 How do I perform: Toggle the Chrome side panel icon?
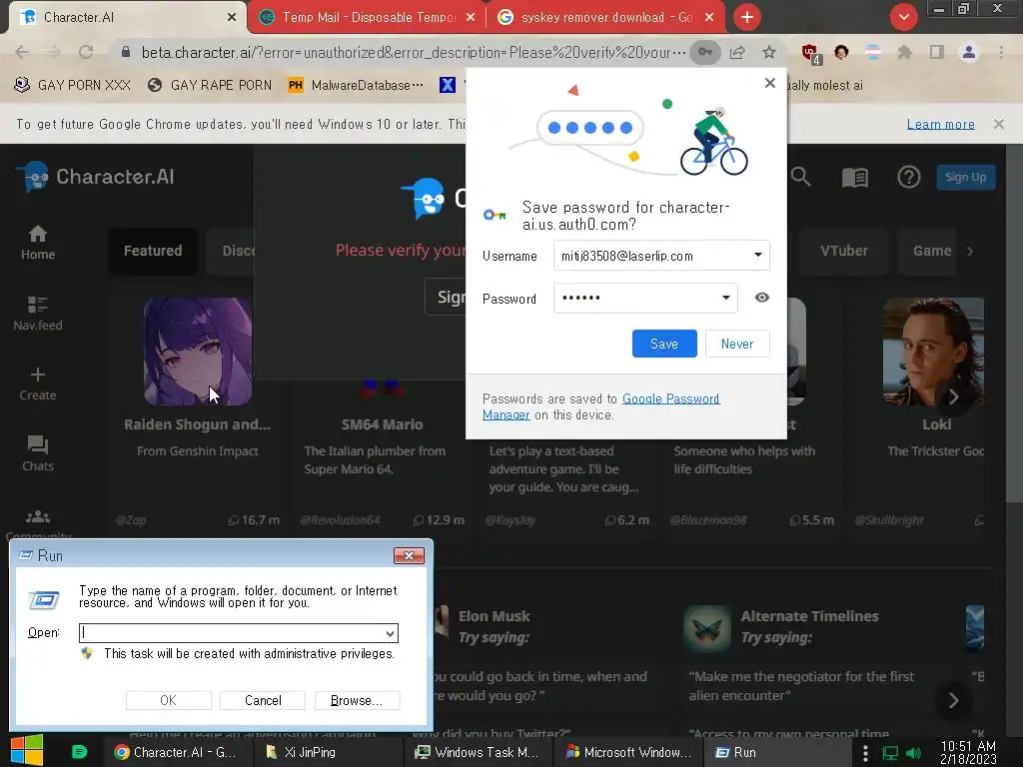click(936, 52)
